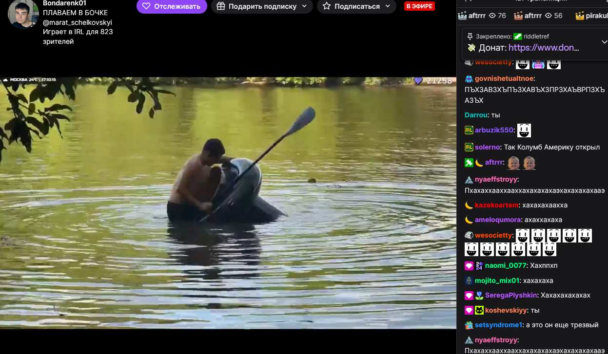This screenshot has width=608, height=354.
Task: Click the green badge beside aftrrr in chat
Action: click(469, 162)
